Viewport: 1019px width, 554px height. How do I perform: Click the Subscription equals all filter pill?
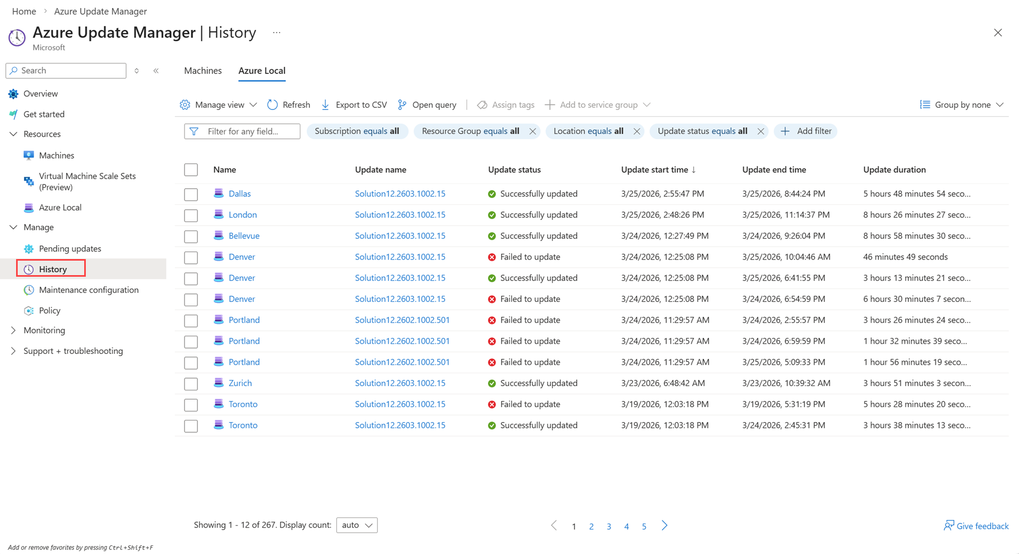click(357, 131)
